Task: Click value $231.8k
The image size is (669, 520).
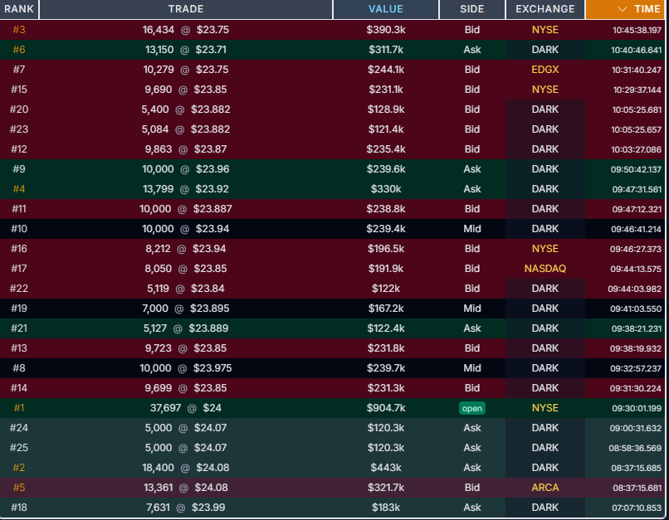Action: [386, 348]
